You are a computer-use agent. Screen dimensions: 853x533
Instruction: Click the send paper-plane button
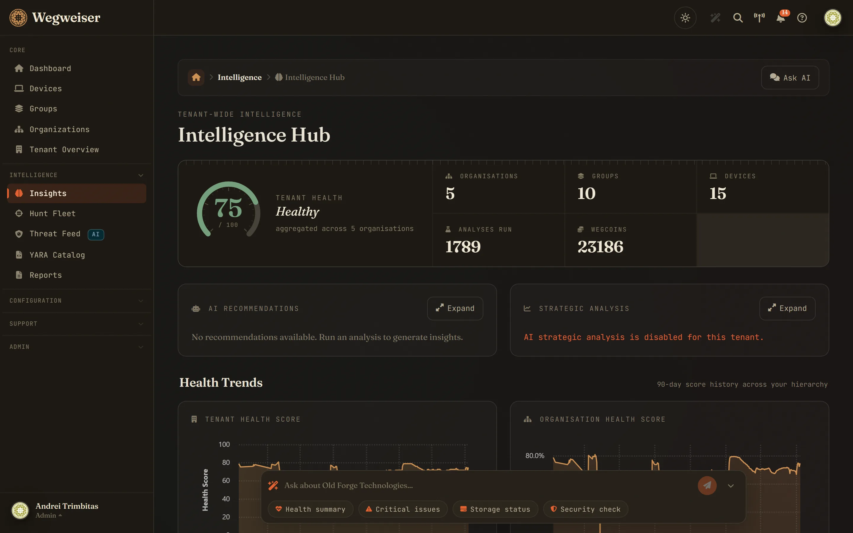coord(707,485)
